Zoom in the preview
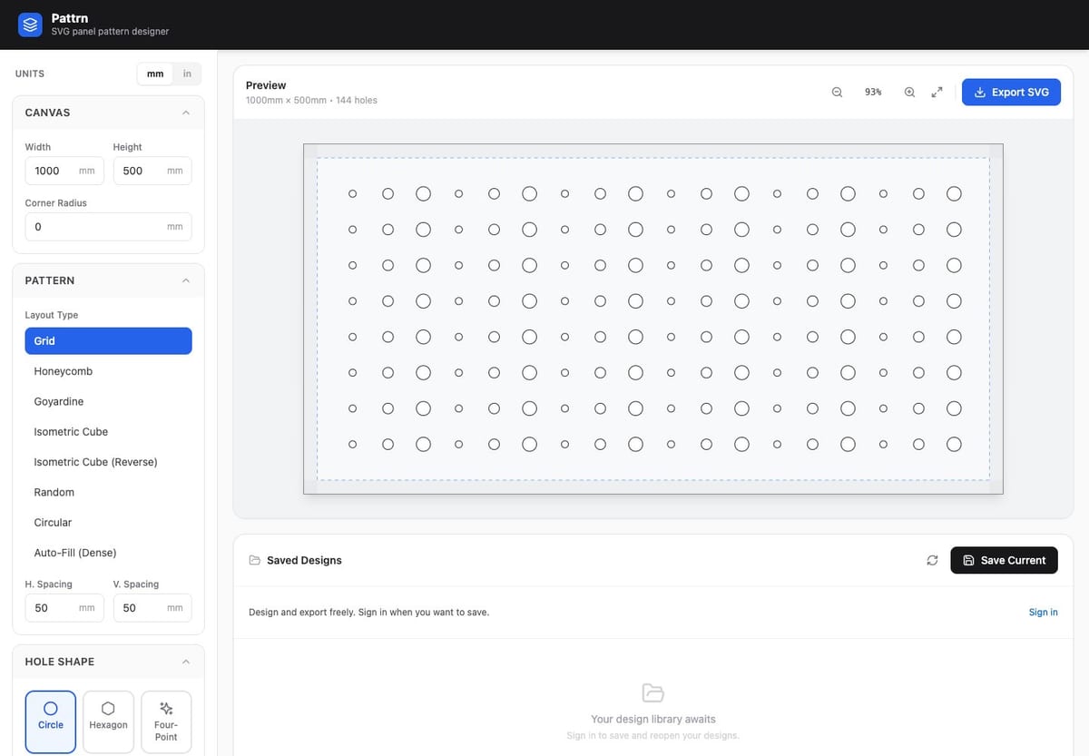Viewport: 1089px width, 756px height. pos(909,92)
